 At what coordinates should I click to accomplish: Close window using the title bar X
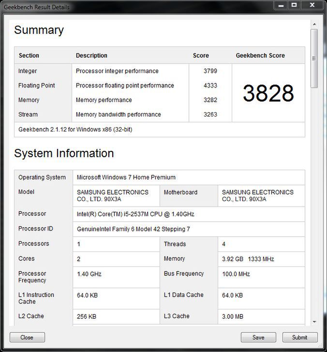tap(312, 5)
